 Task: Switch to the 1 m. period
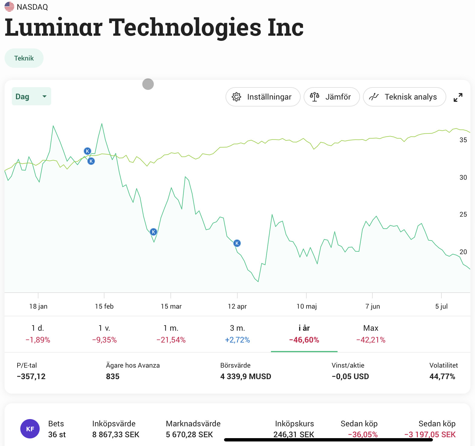171,334
